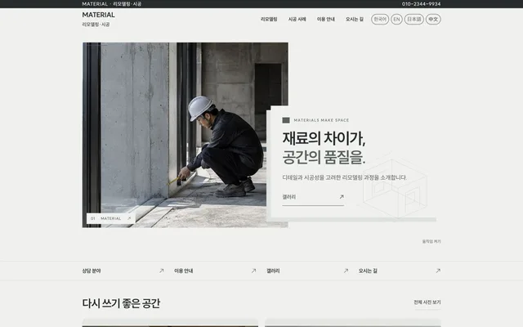Viewport: 523px width, 327px height.
Task: Click arrow icon on 01 MATERIAL label
Action: pos(129,218)
